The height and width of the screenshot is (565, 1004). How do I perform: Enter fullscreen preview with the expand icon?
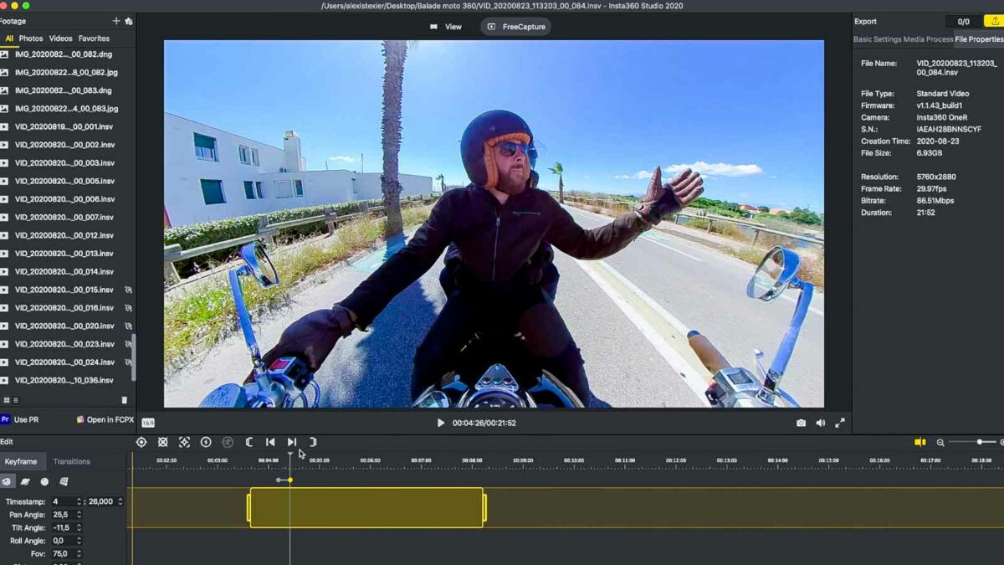coord(841,423)
